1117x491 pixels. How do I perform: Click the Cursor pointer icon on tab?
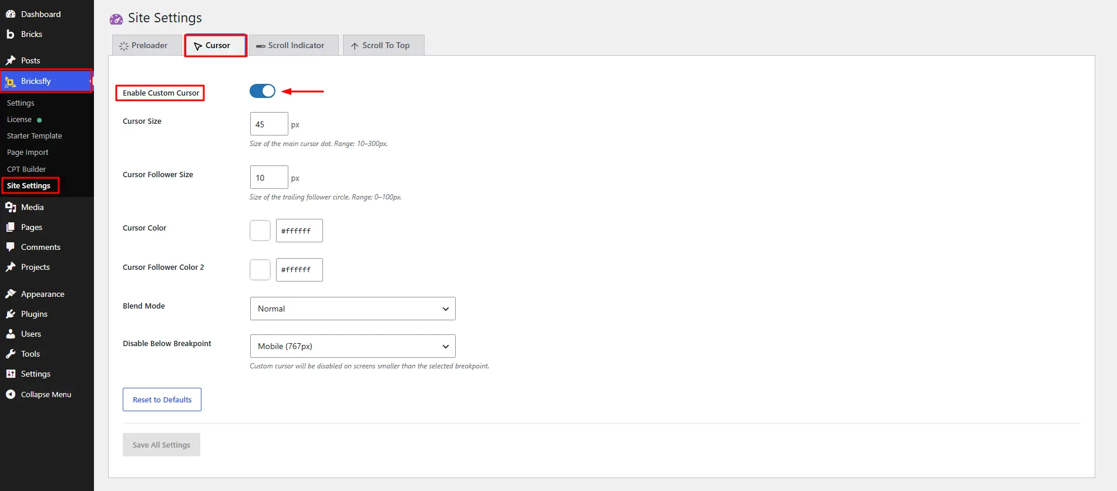point(198,46)
